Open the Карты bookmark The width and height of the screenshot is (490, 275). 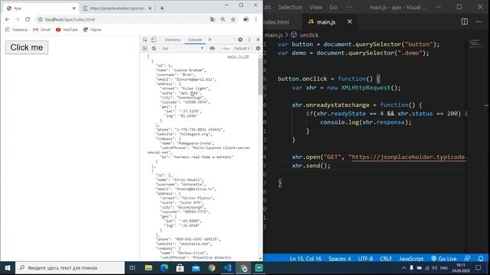(x=92, y=30)
